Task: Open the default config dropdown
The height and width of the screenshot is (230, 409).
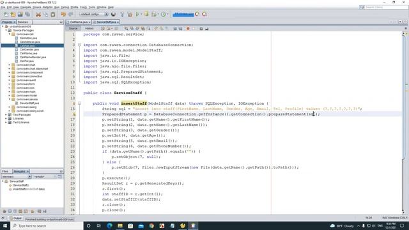Action: click(x=94, y=14)
